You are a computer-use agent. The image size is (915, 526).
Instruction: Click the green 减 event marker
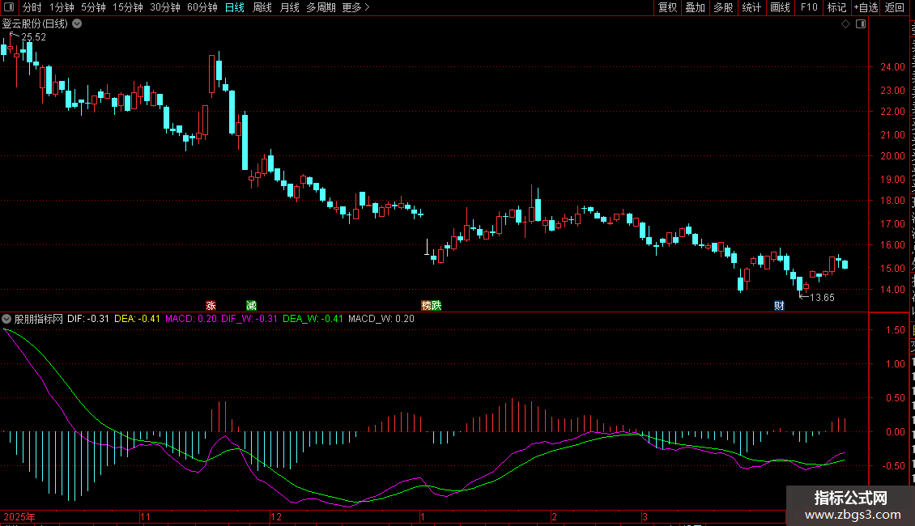pos(251,306)
